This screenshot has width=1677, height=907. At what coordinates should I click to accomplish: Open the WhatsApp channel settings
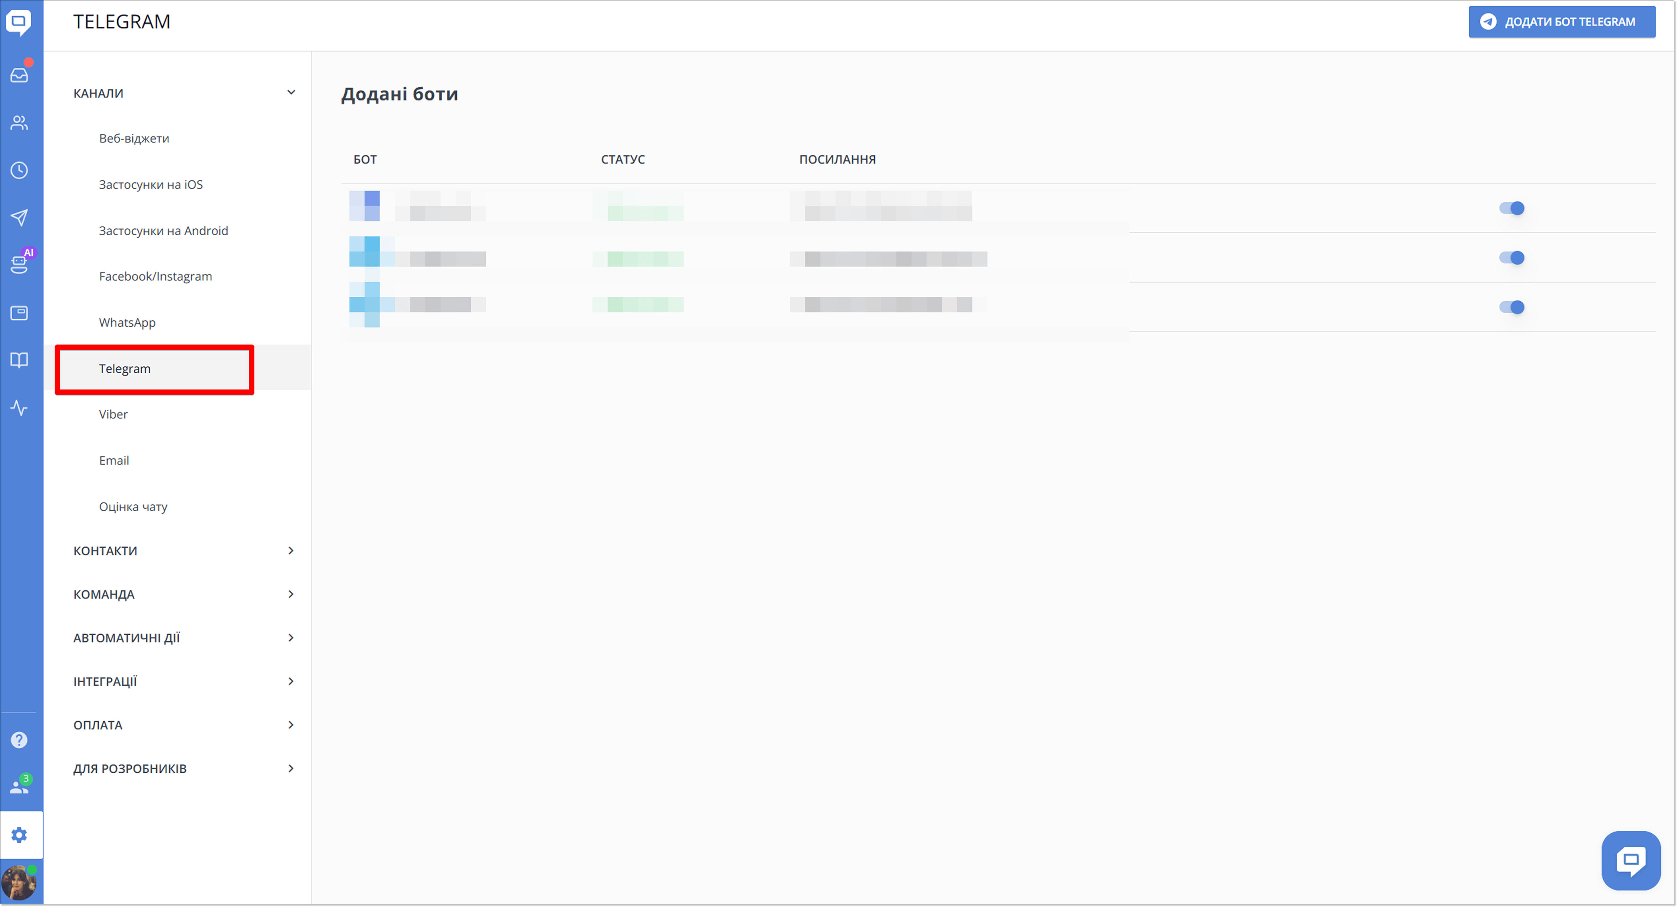pos(127,322)
